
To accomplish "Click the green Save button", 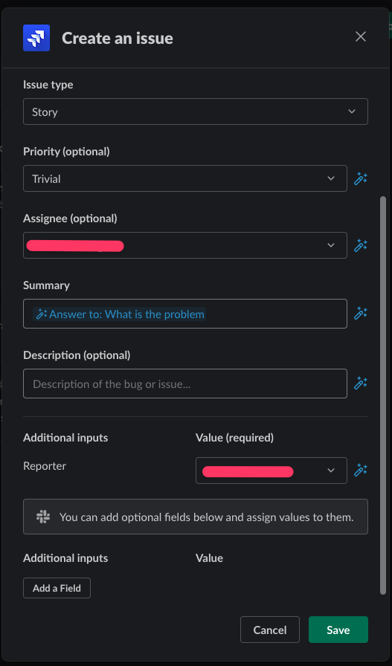I will click(338, 630).
